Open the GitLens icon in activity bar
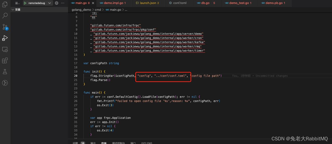 5,83
